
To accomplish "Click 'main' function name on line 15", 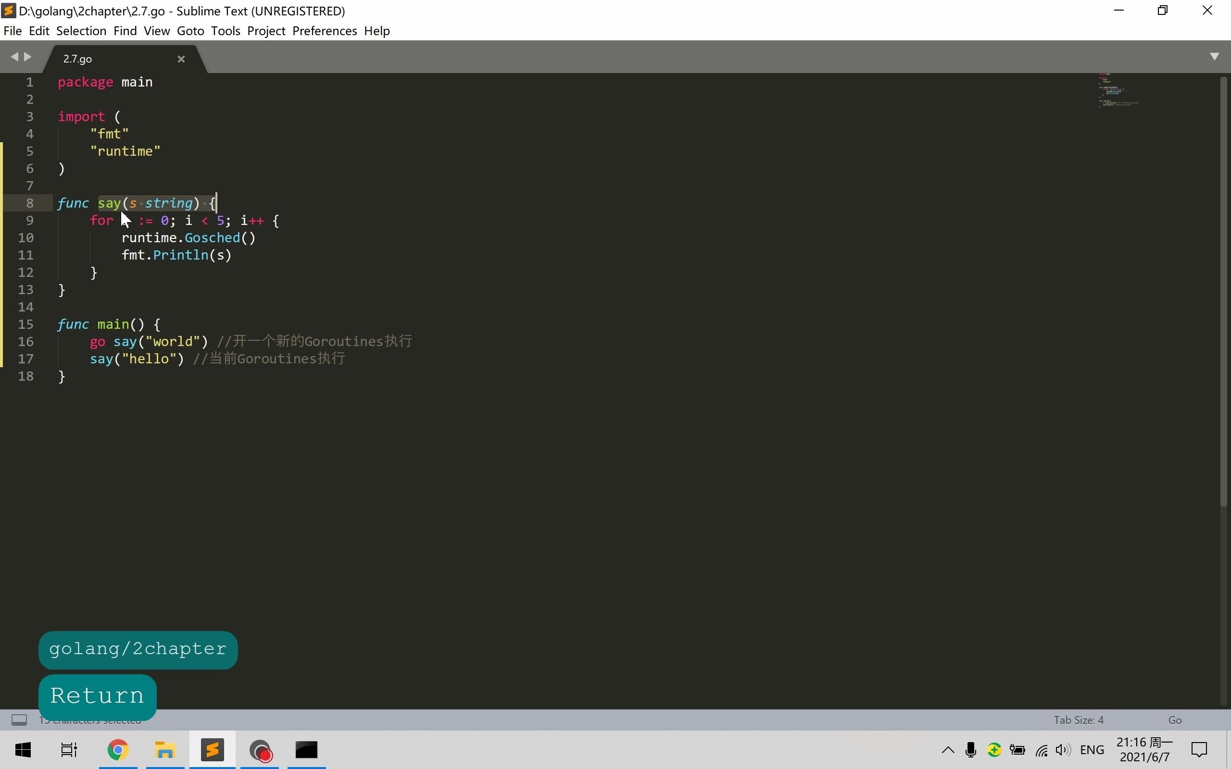I will tap(113, 324).
